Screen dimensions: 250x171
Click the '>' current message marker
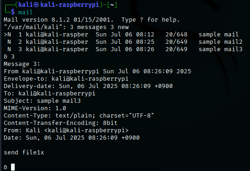[x=6, y=35]
